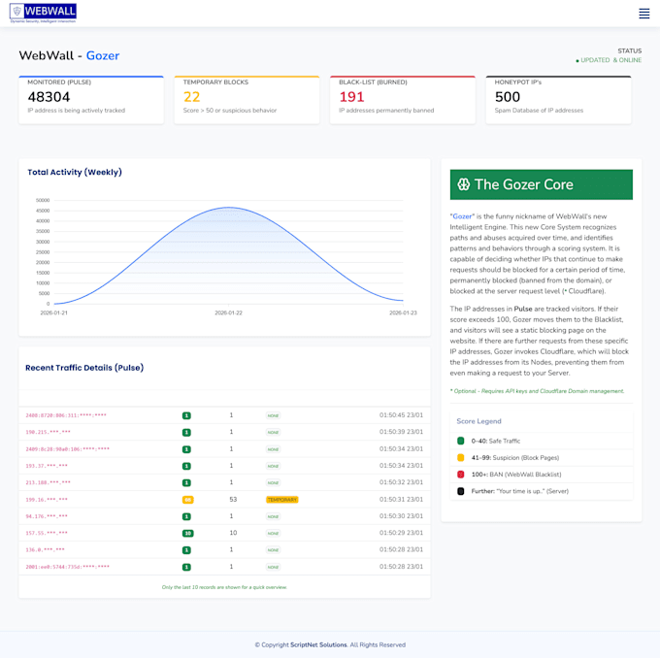This screenshot has height=658, width=660.
Task: Click timestamp 01:50:45 23/01
Action: click(401, 415)
